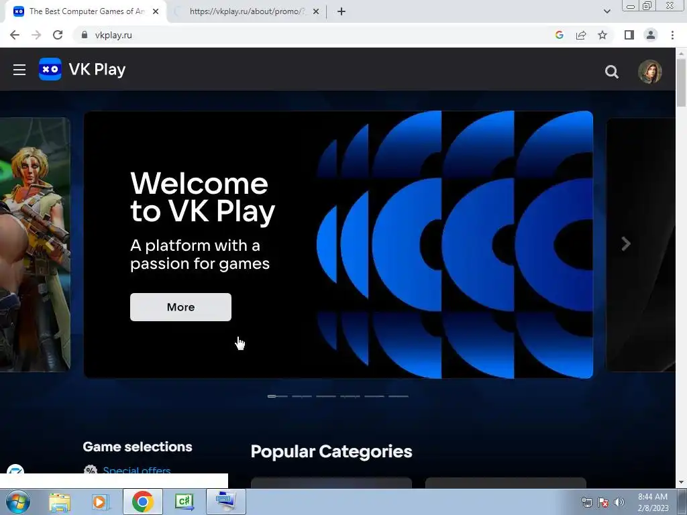The height and width of the screenshot is (515, 687).
Task: Click the Action Center flag tray icon
Action: click(603, 502)
